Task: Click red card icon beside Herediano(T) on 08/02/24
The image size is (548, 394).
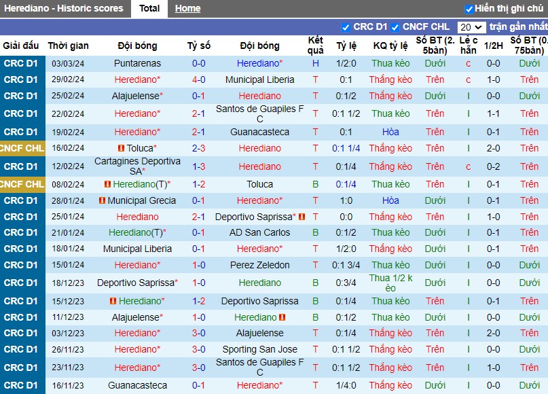Action: coord(107,184)
